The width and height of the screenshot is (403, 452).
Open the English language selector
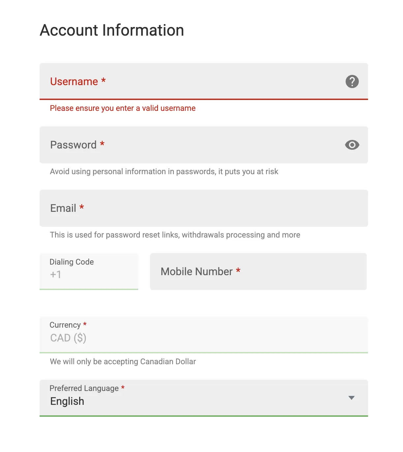click(x=204, y=398)
